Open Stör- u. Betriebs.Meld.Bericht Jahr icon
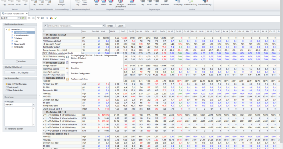283x149 pixels. (48, 3)
